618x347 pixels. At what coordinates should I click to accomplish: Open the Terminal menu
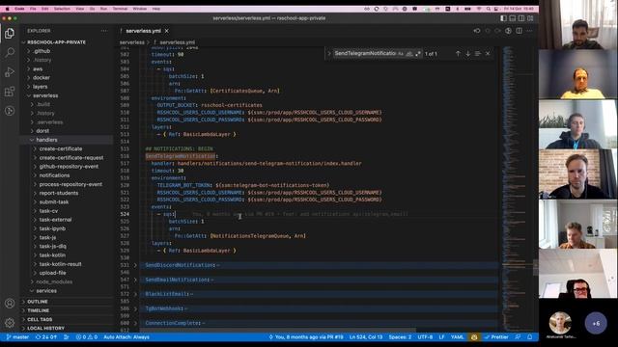click(x=120, y=9)
